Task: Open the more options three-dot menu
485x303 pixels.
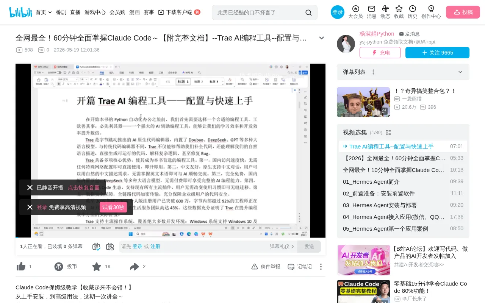Action: pos(321,267)
